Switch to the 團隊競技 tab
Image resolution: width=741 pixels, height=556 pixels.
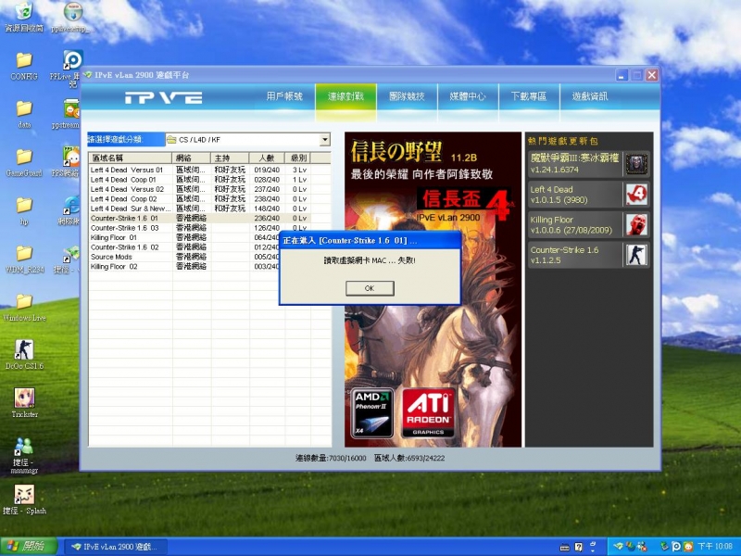click(x=407, y=96)
